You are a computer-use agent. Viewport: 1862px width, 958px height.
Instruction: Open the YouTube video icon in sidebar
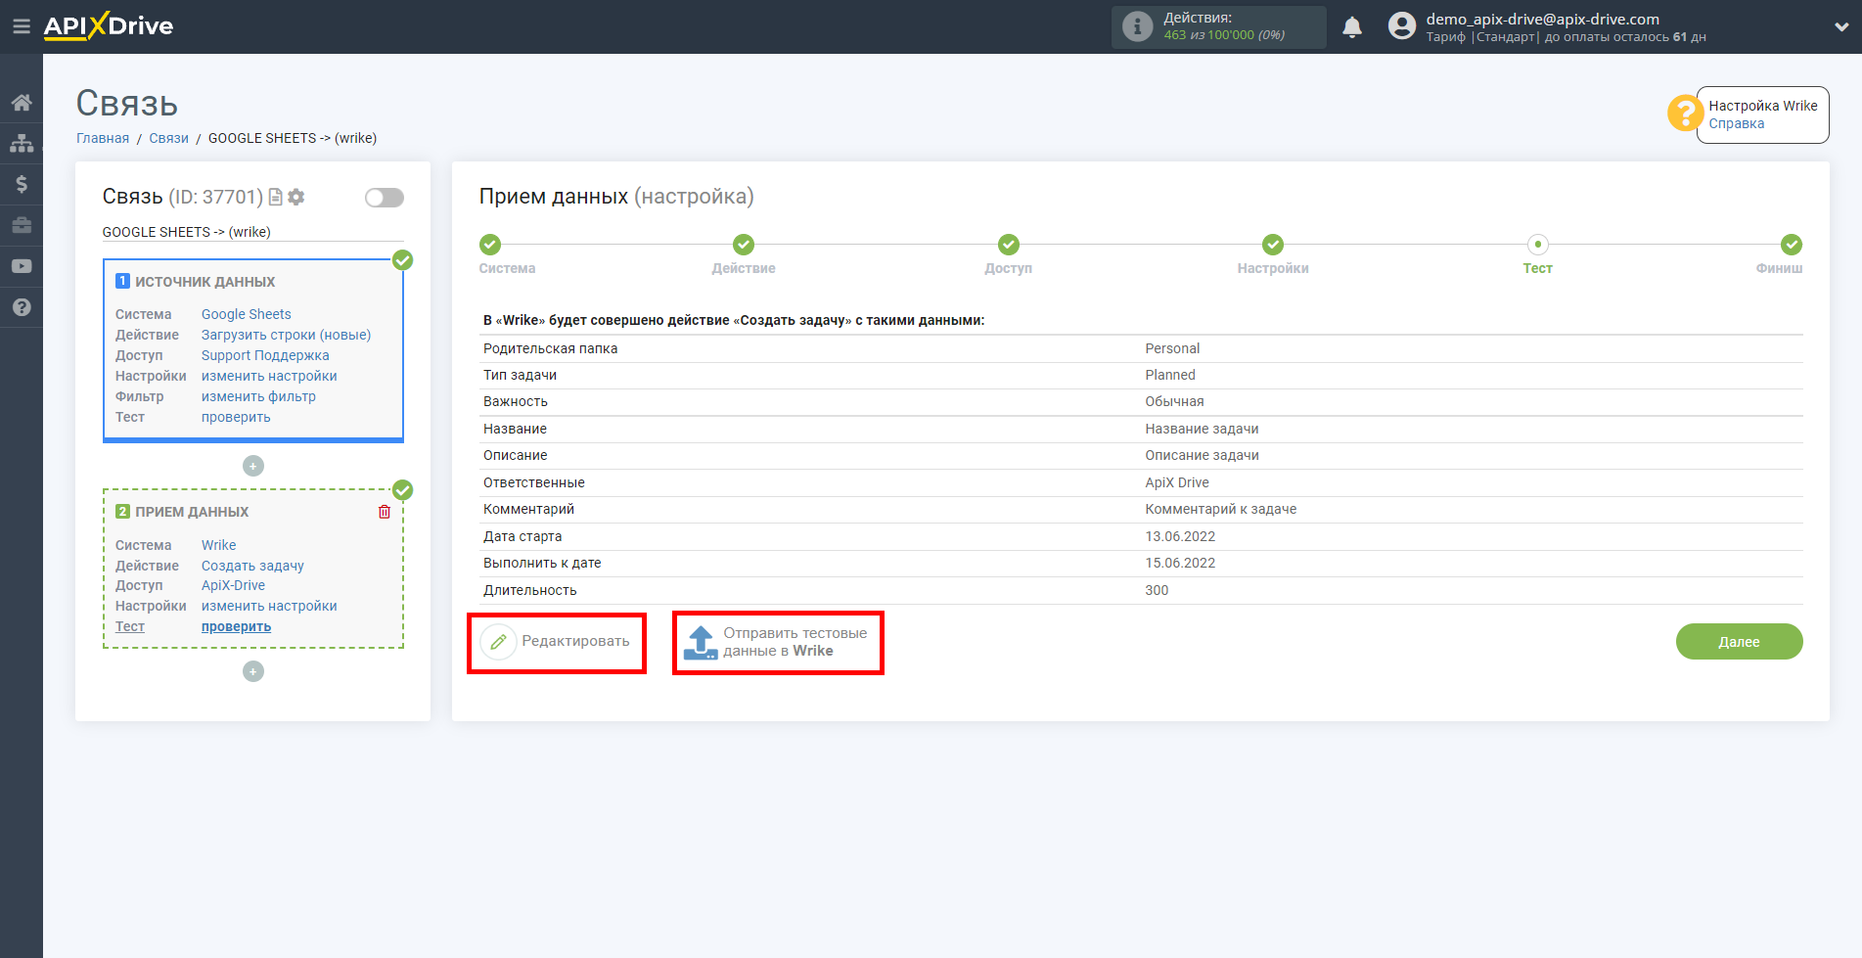click(x=22, y=266)
